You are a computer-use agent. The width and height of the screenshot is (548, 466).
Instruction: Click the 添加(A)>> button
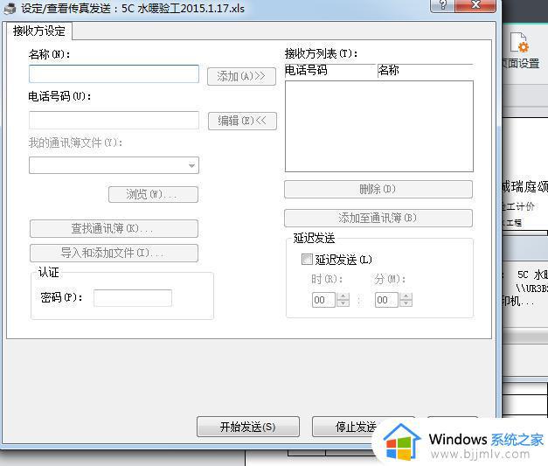[x=241, y=76]
